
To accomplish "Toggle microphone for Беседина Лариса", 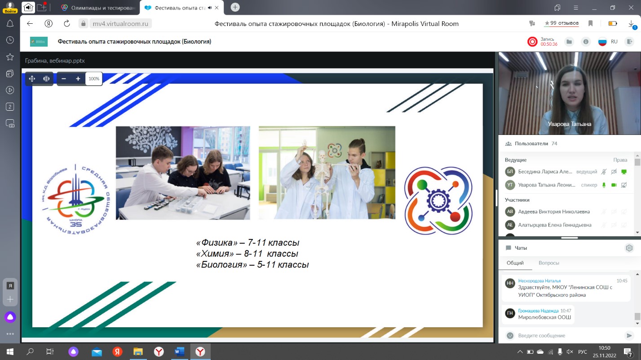I will click(604, 172).
